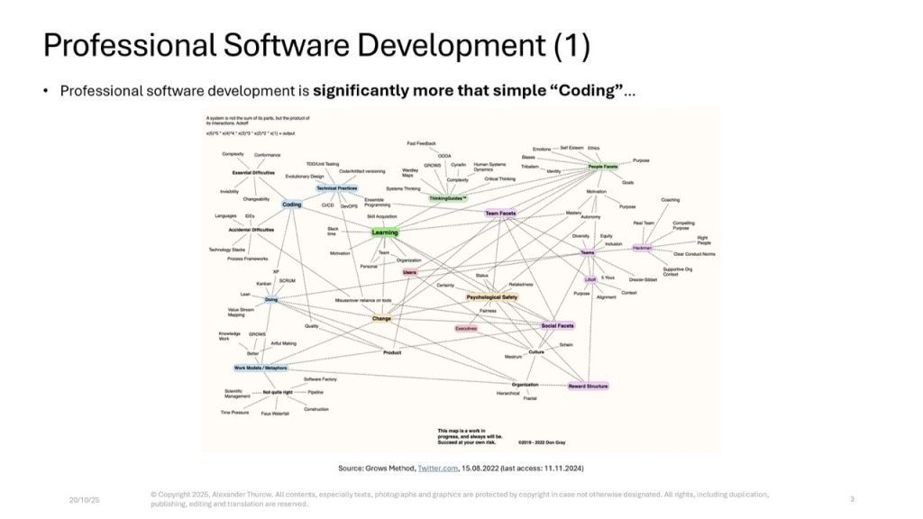Click the purple 'Hackman' node

[x=642, y=248]
